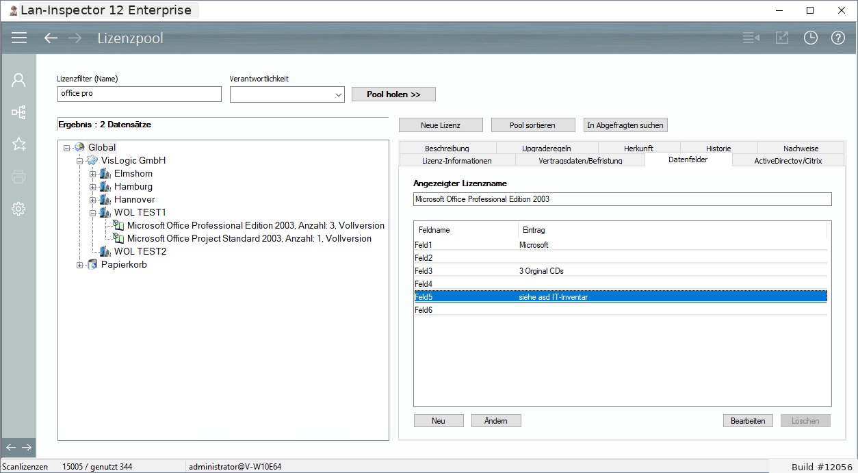Click the Neue Lizenz button
858x473 pixels.
(441, 125)
